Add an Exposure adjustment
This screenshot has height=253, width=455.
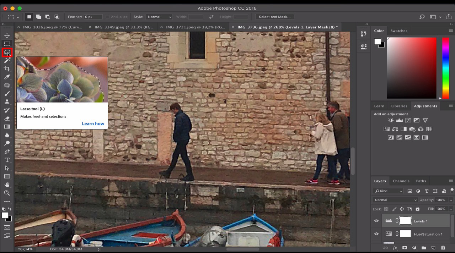pyautogui.click(x=416, y=120)
